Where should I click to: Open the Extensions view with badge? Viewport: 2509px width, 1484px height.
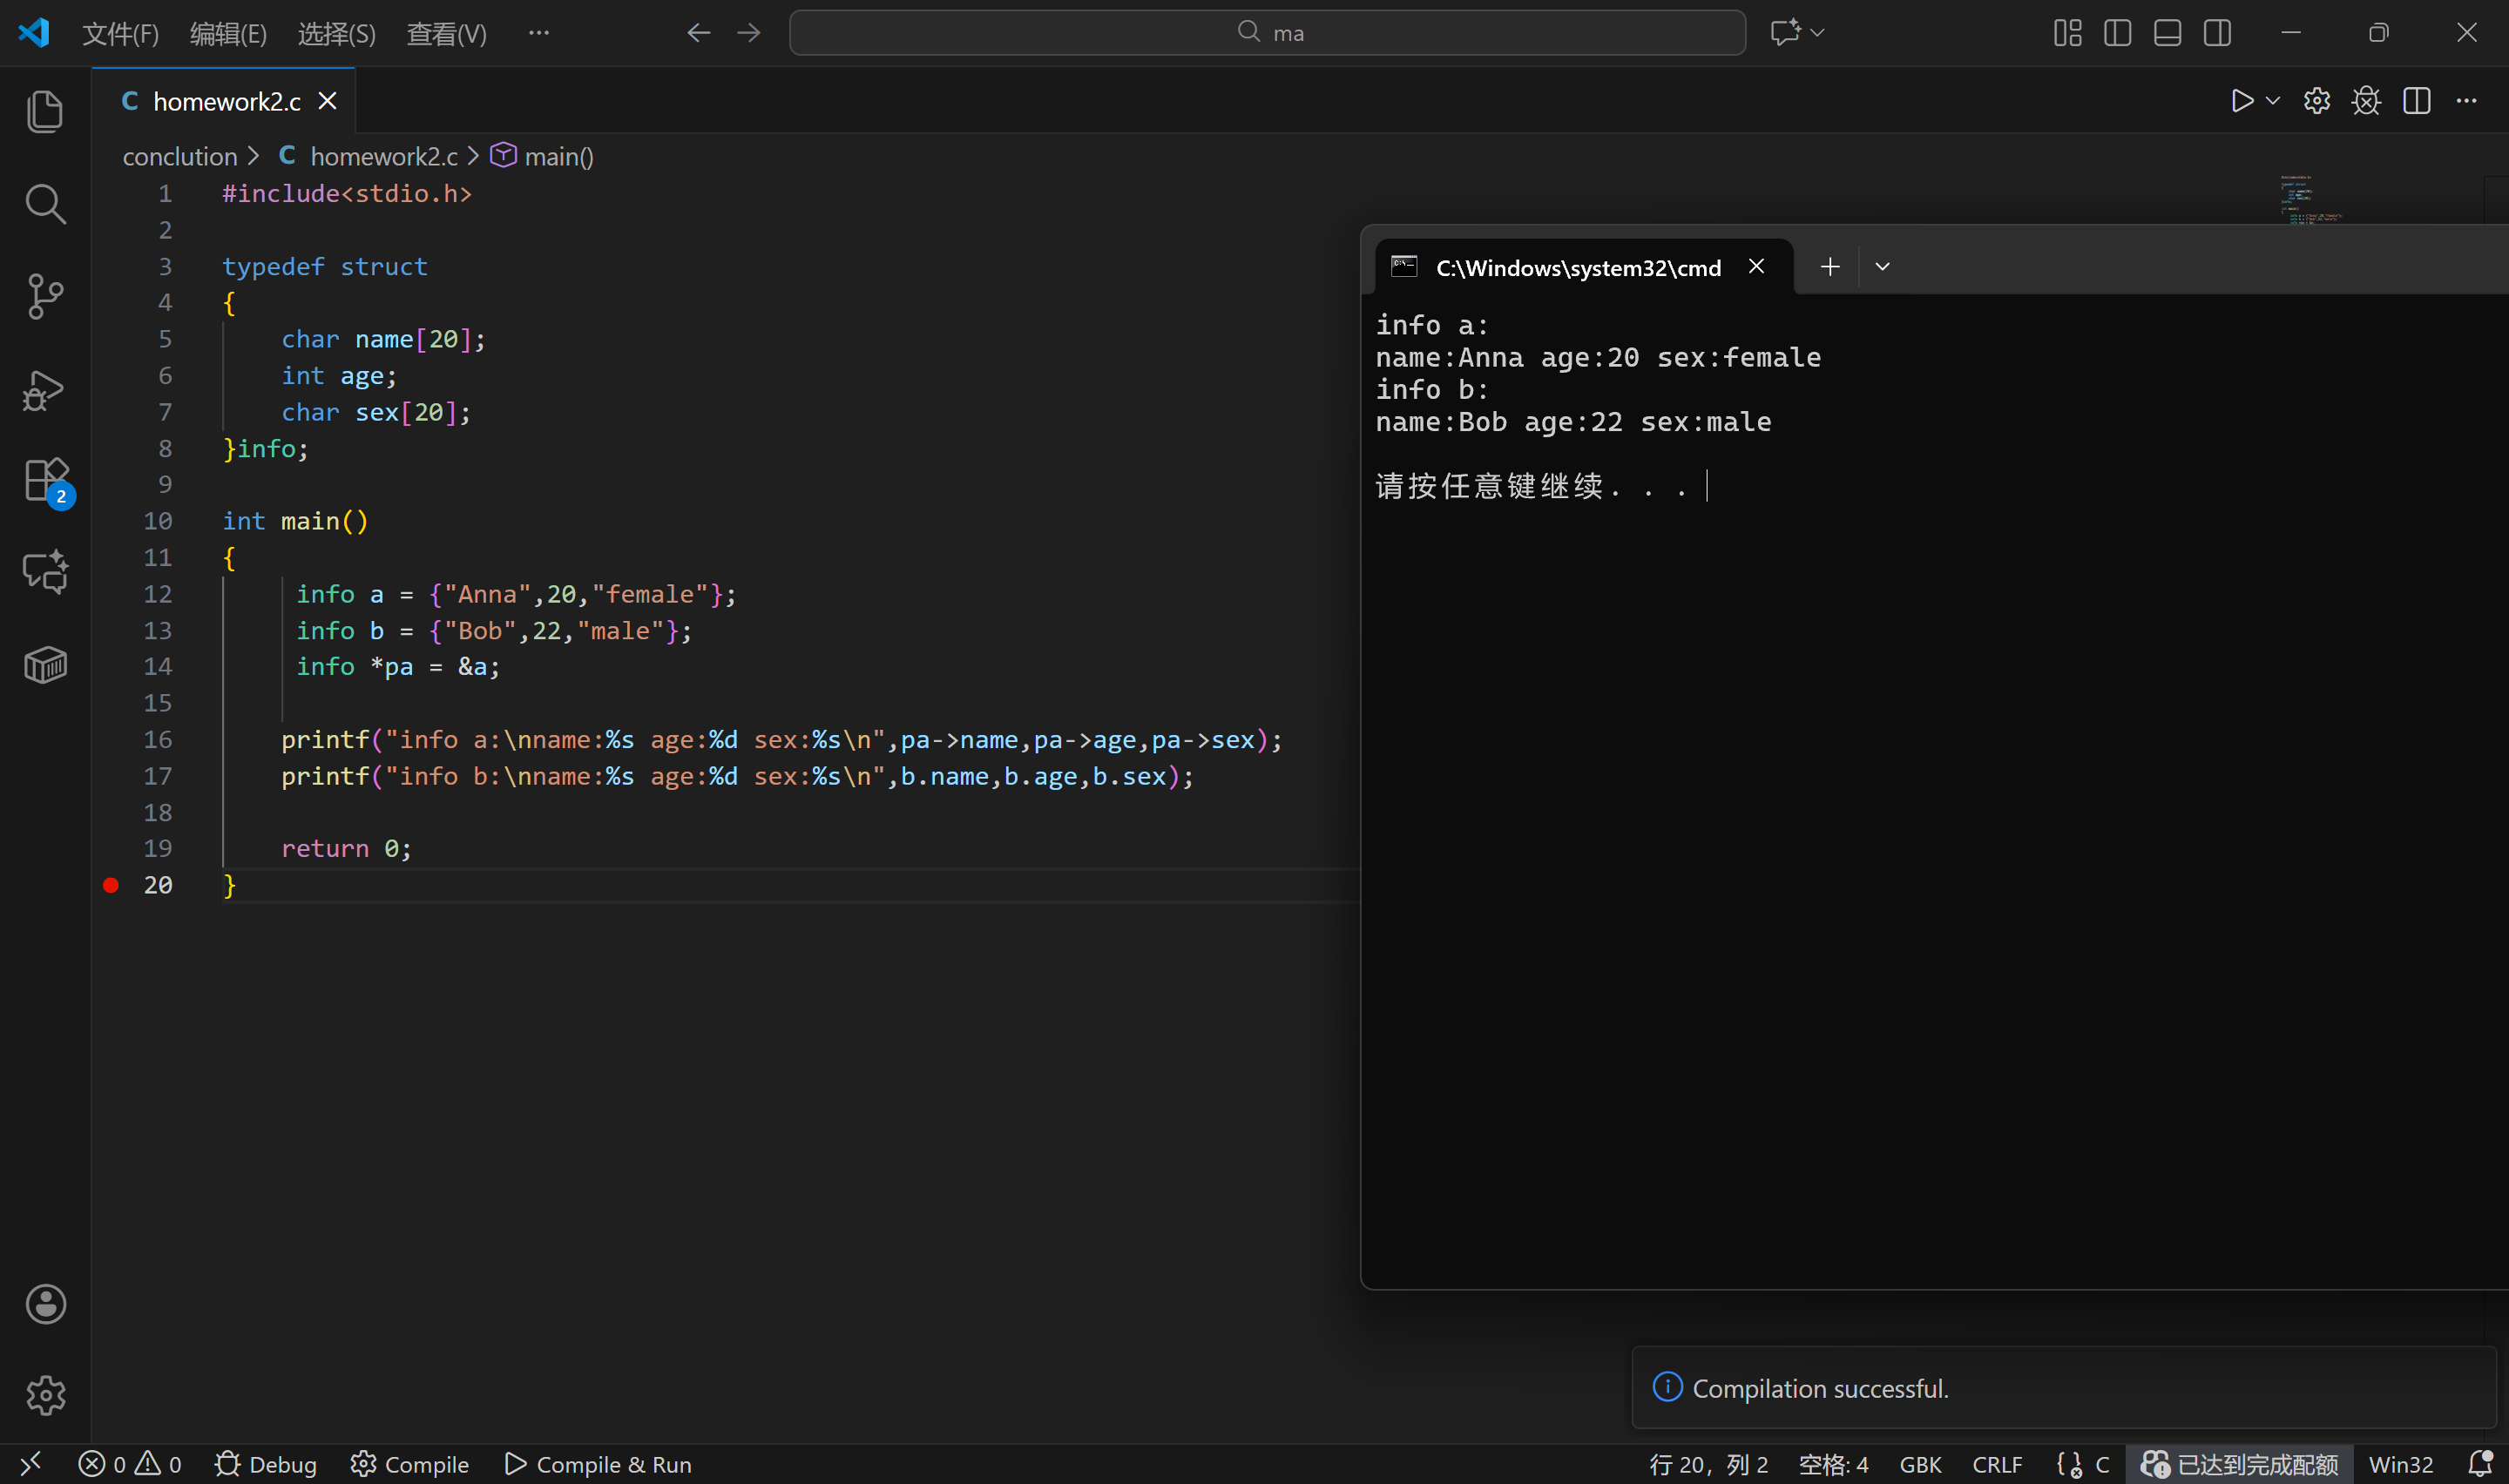click(x=45, y=480)
